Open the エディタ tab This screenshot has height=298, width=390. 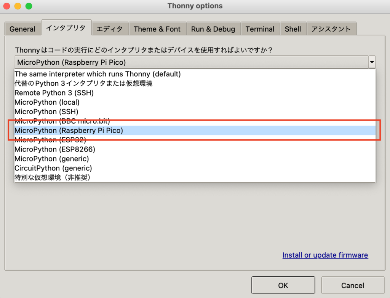pos(110,29)
